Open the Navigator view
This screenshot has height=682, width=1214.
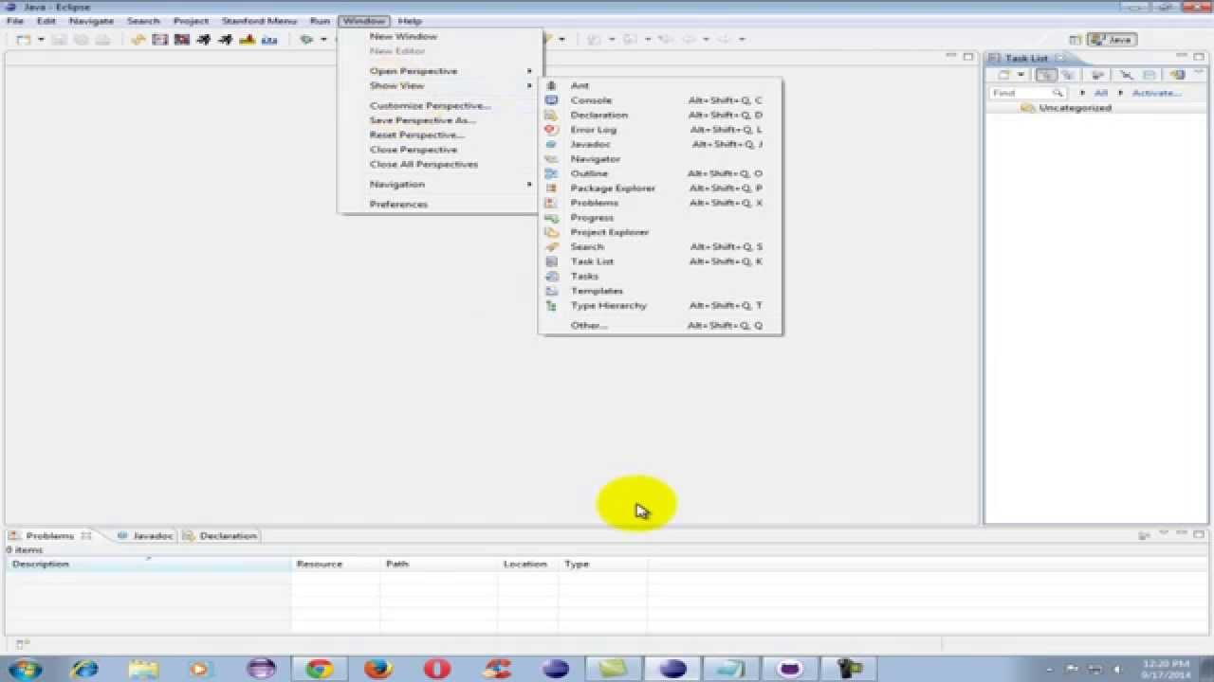[659, 159]
